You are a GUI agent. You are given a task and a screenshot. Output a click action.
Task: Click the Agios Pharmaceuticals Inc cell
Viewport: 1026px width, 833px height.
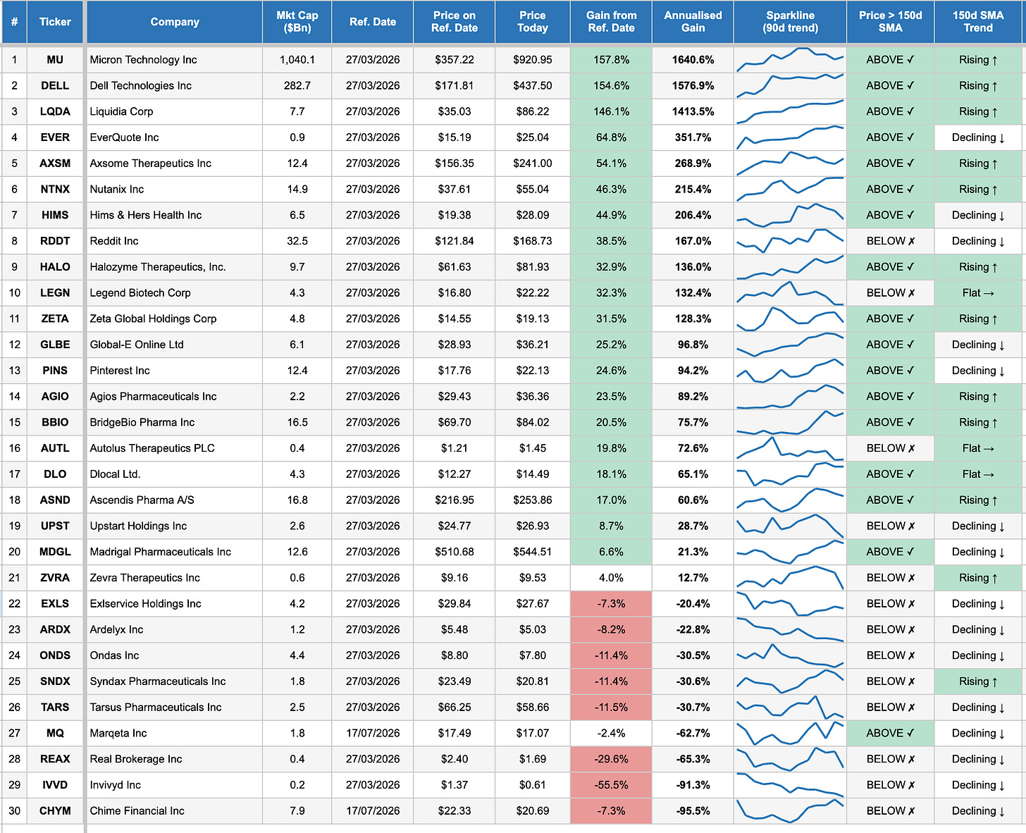click(175, 397)
